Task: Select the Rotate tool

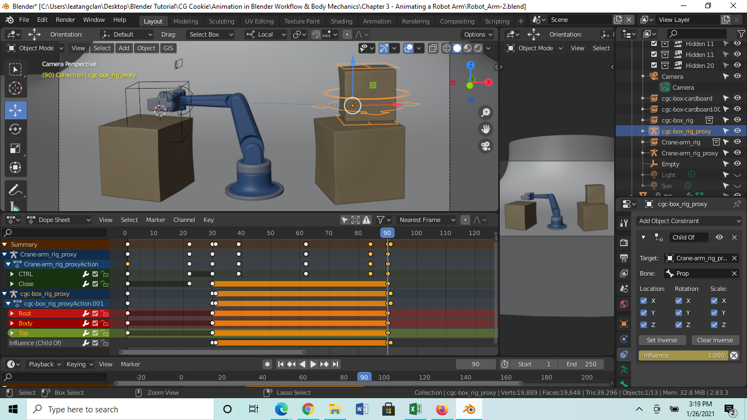Action: pos(15,129)
